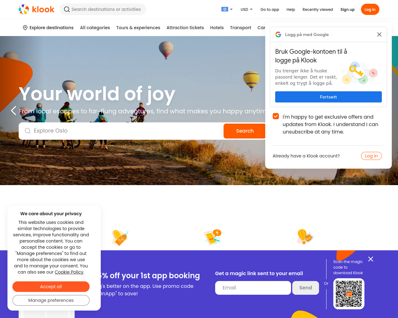Open the USD currency dropdown
This screenshot has height=318, width=398.
tap(247, 10)
